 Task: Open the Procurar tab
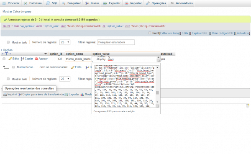(x=11, y=3)
